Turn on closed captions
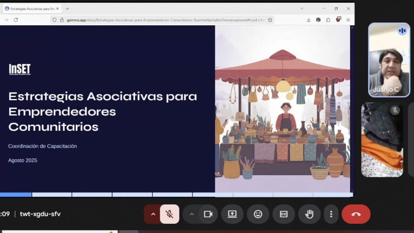 click(283, 214)
